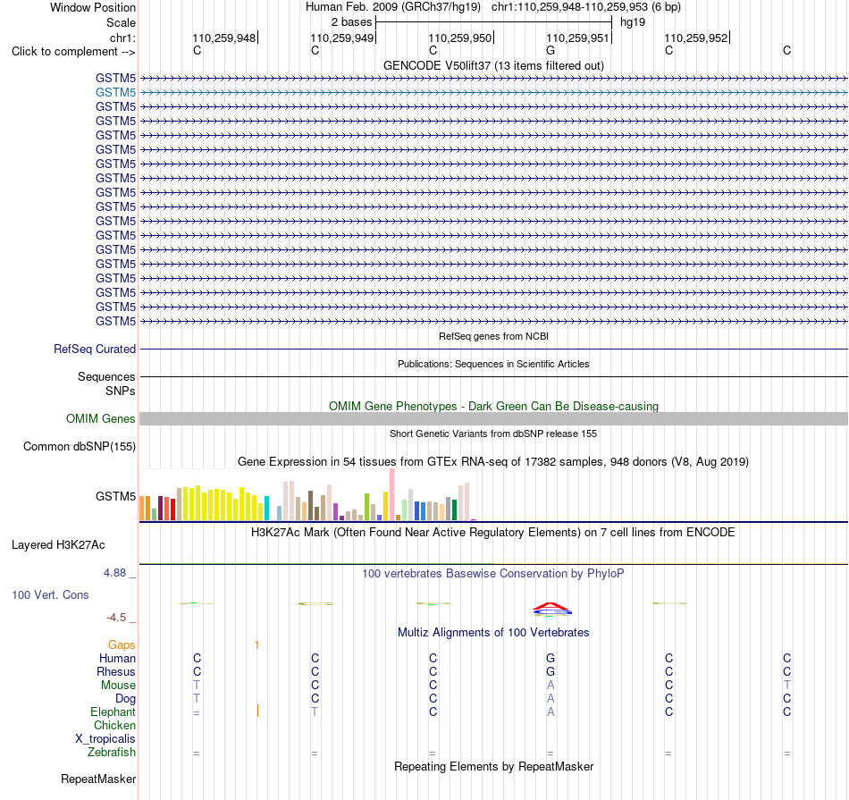Image resolution: width=849 pixels, height=800 pixels.
Task: Click the 'hg19' text beside scale bar
Action: point(633,22)
